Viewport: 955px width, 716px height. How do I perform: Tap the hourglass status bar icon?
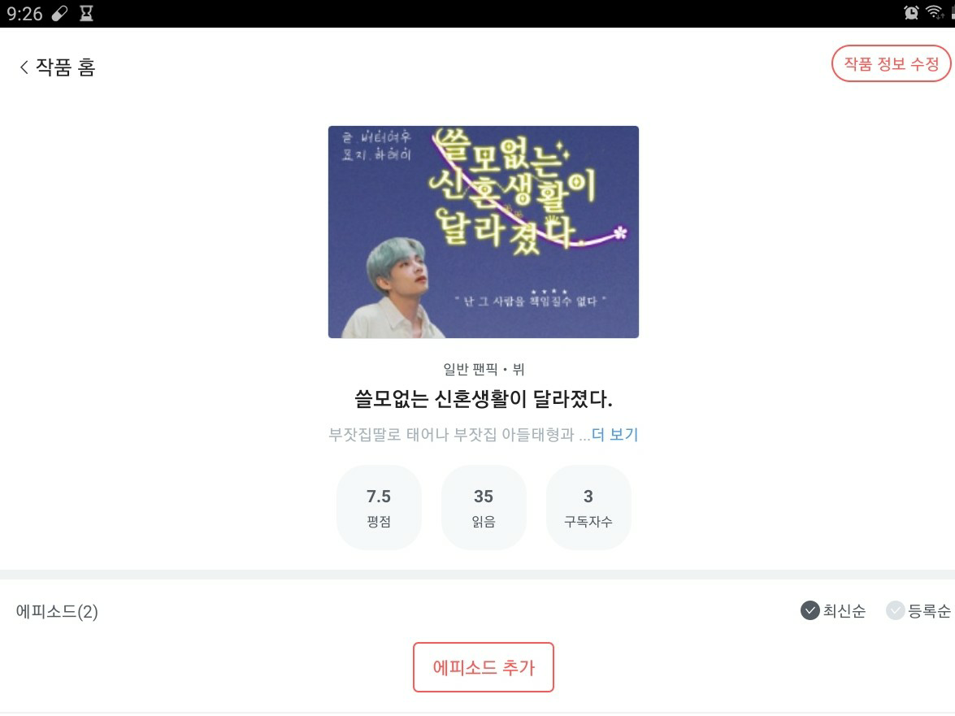pyautogui.click(x=86, y=13)
